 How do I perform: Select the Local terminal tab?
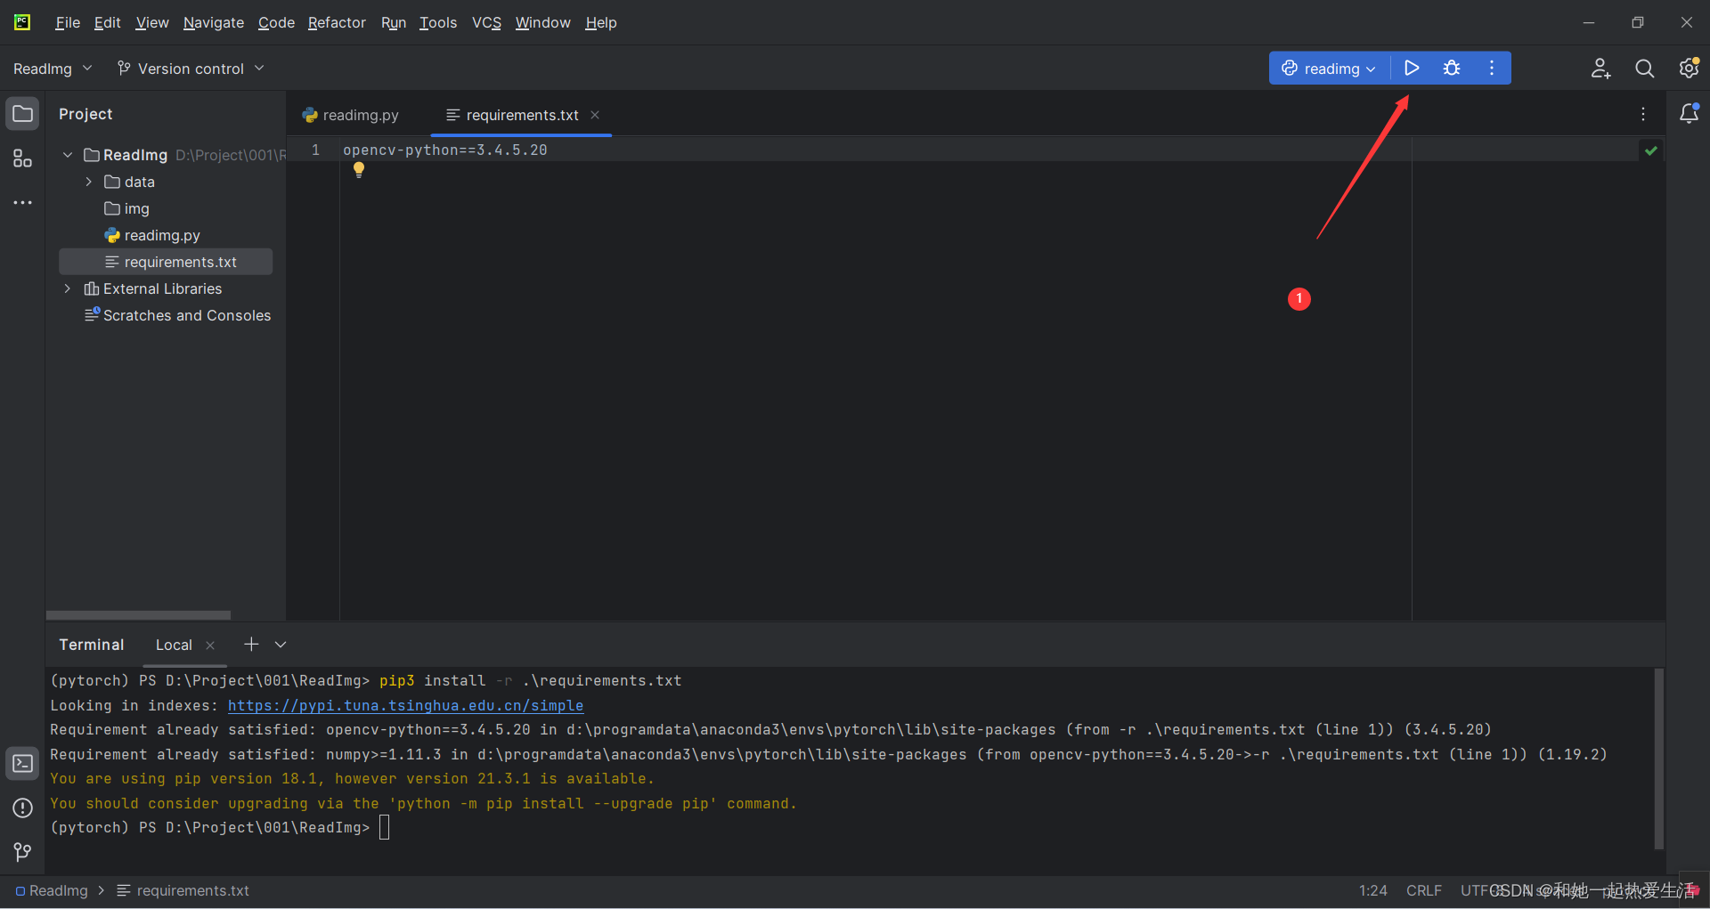tap(174, 645)
